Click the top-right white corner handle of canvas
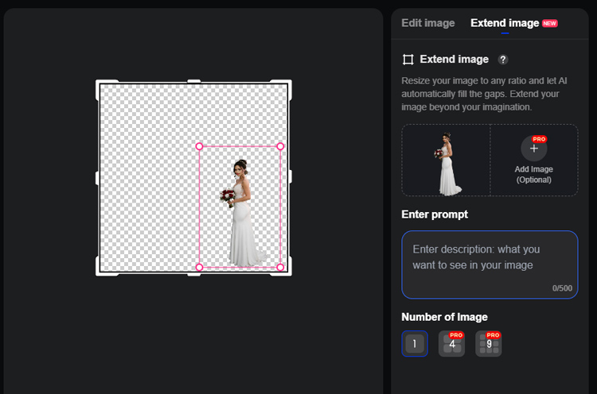597x394 pixels. click(289, 83)
